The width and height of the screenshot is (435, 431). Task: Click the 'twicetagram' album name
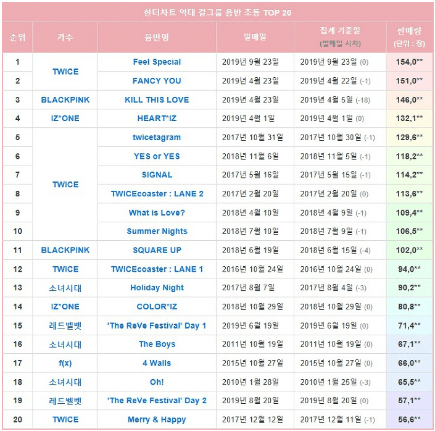click(157, 137)
